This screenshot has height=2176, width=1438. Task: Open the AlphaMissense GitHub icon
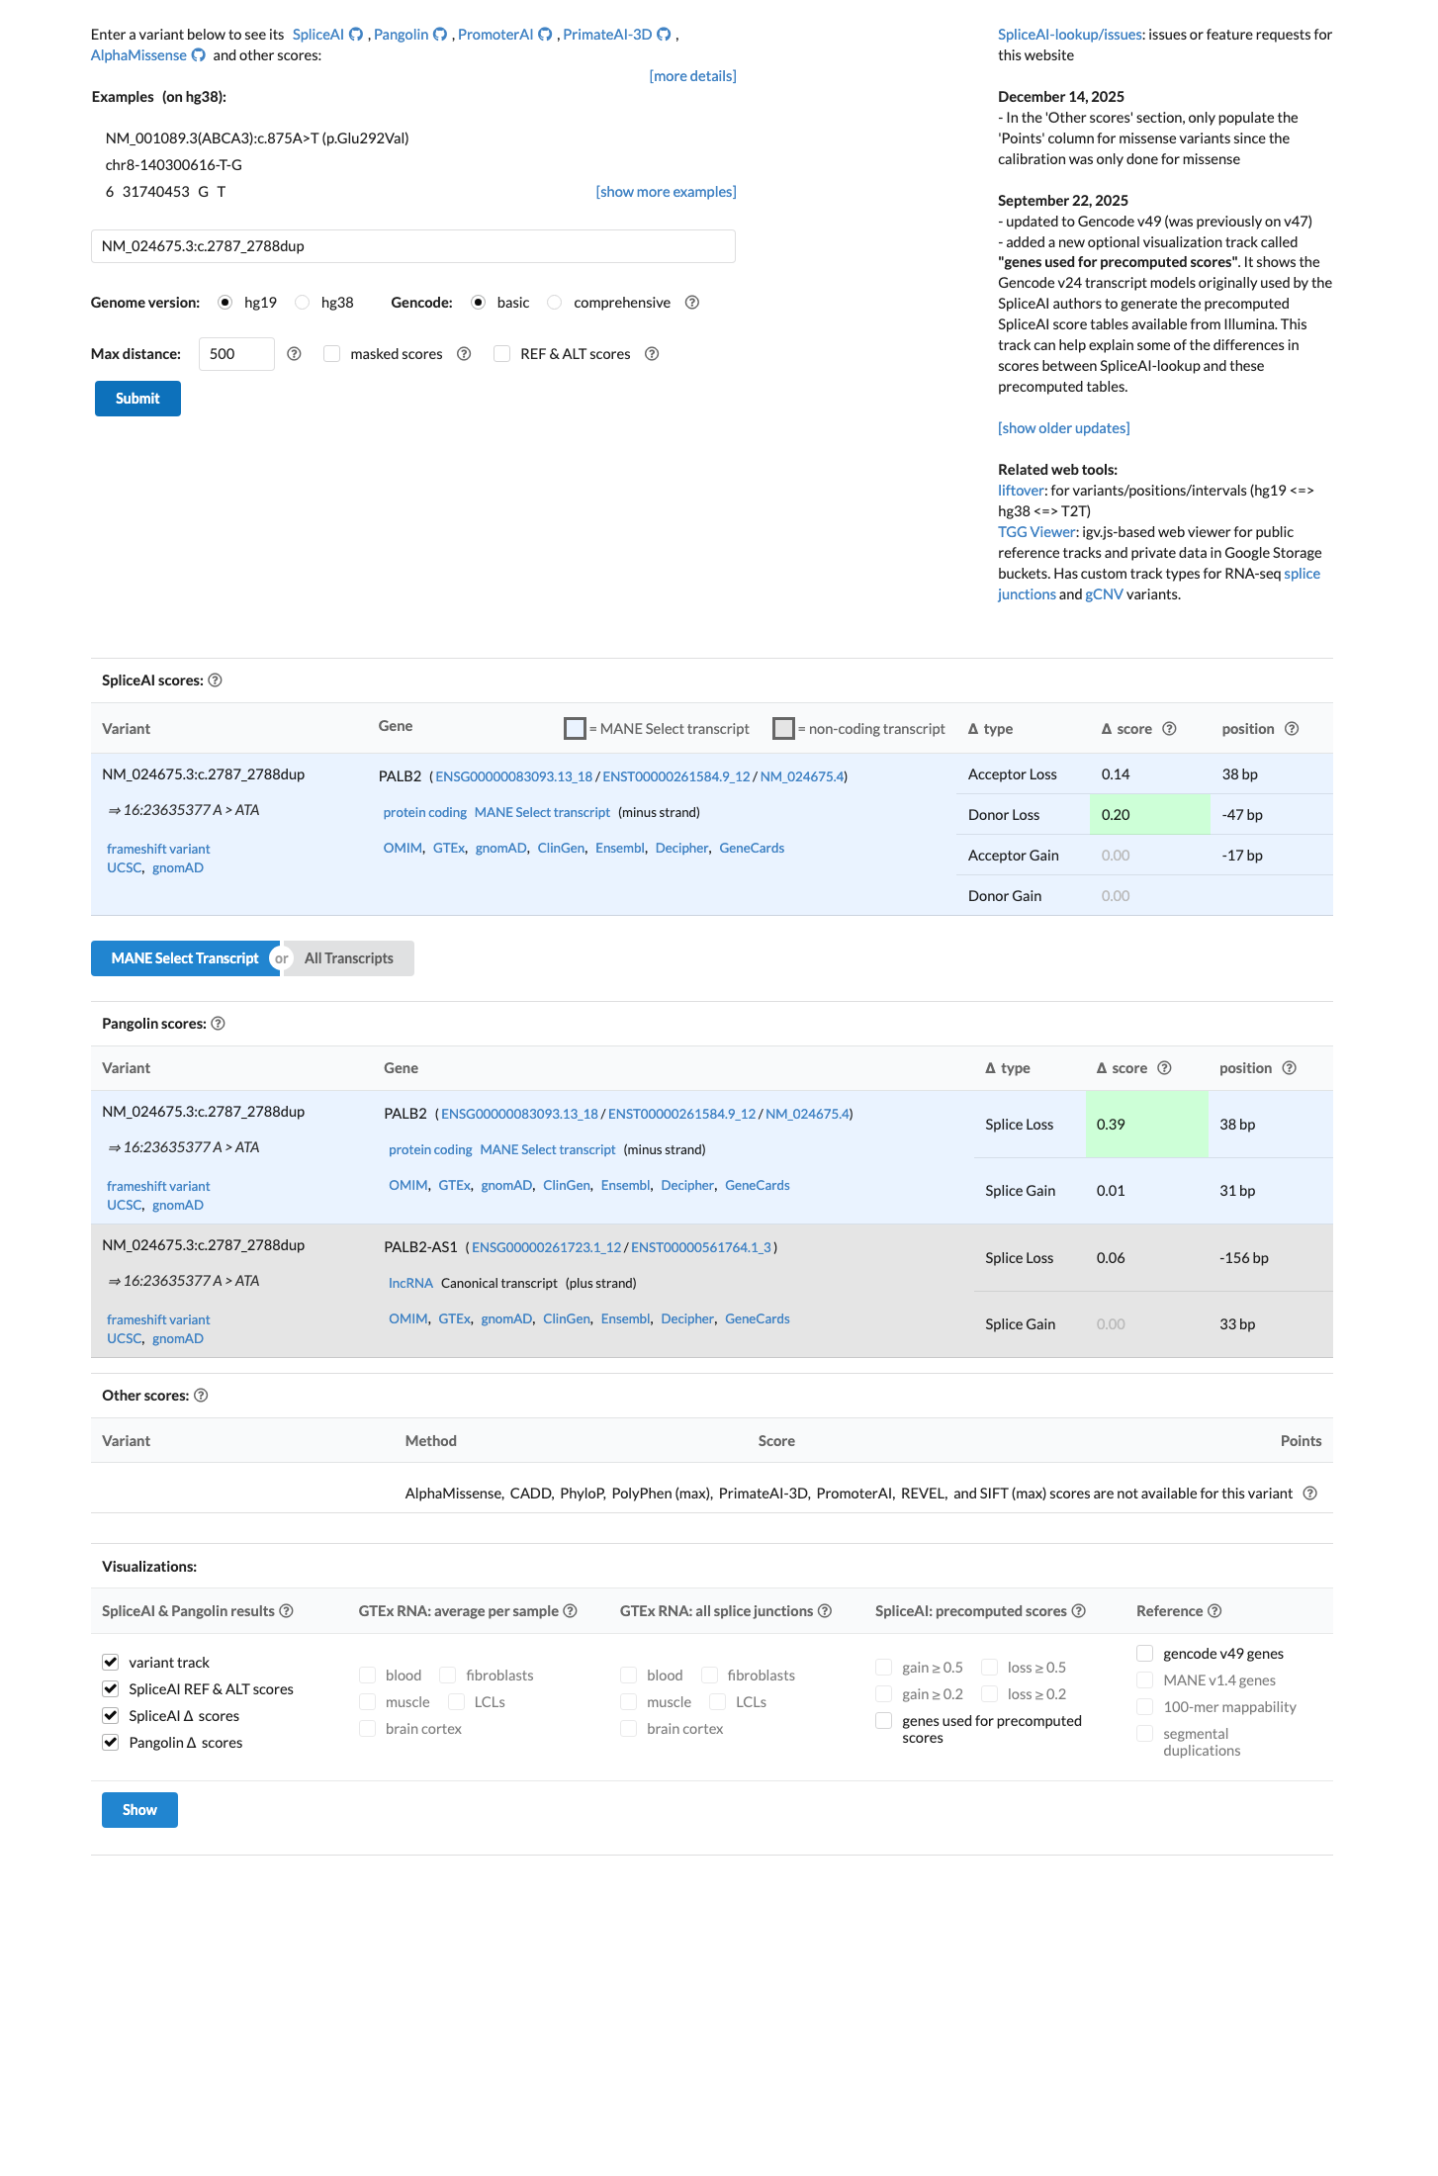coord(199,55)
